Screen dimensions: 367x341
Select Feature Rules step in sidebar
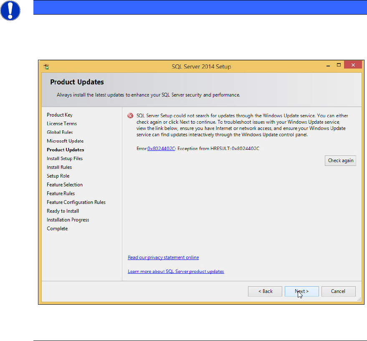[x=61, y=193]
